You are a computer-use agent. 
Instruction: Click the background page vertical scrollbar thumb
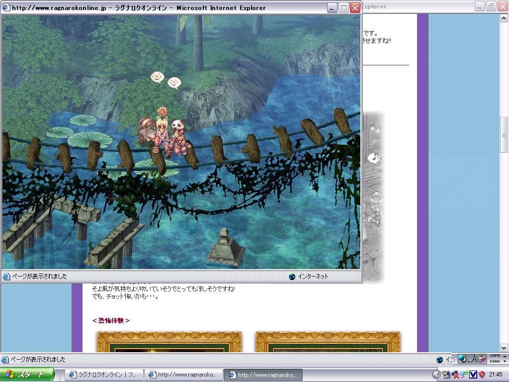click(504, 135)
